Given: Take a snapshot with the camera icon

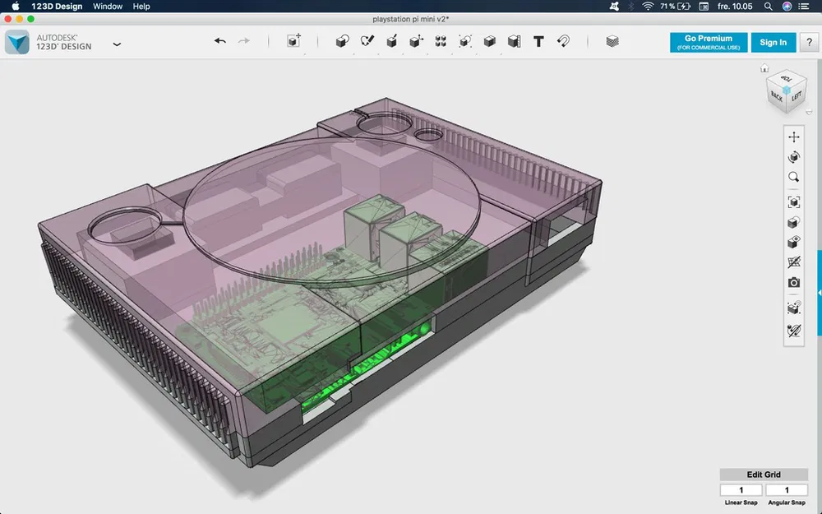Looking at the screenshot, I should [x=793, y=281].
